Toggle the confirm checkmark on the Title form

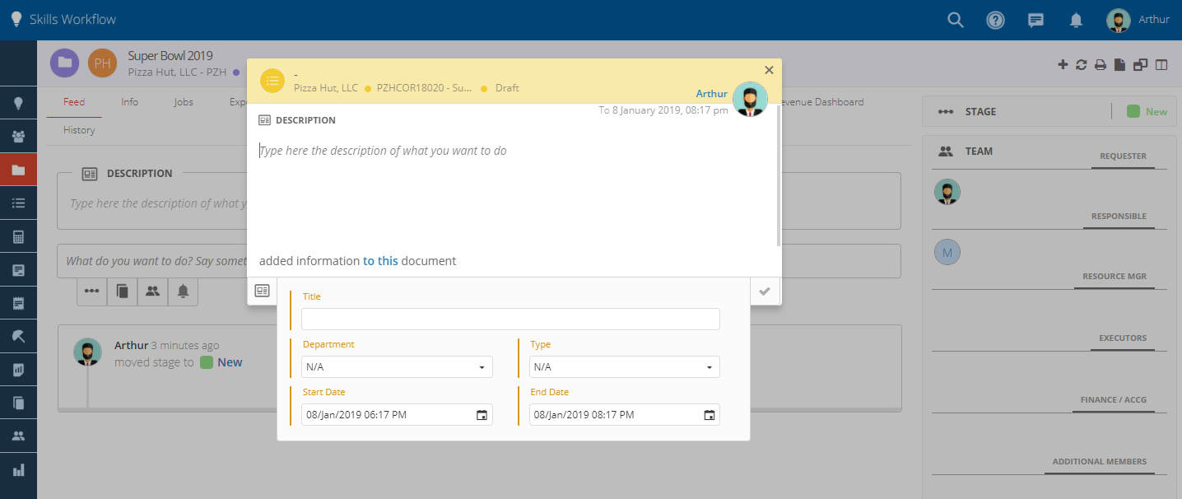click(765, 291)
